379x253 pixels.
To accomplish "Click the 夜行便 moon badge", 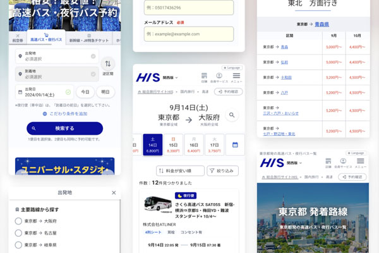I will 186,195.
